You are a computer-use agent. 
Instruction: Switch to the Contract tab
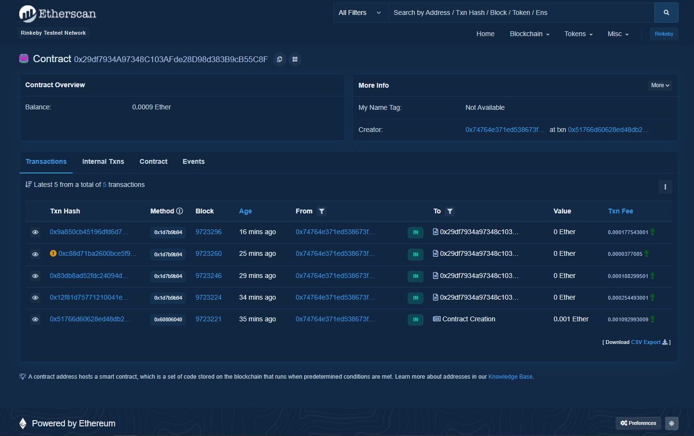coord(154,162)
